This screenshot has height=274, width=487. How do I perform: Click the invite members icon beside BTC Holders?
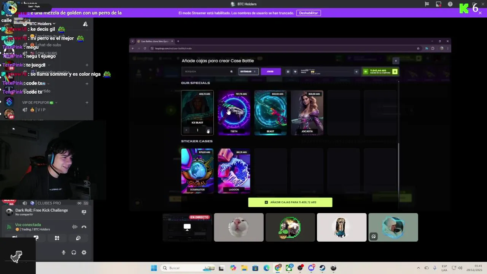85,24
